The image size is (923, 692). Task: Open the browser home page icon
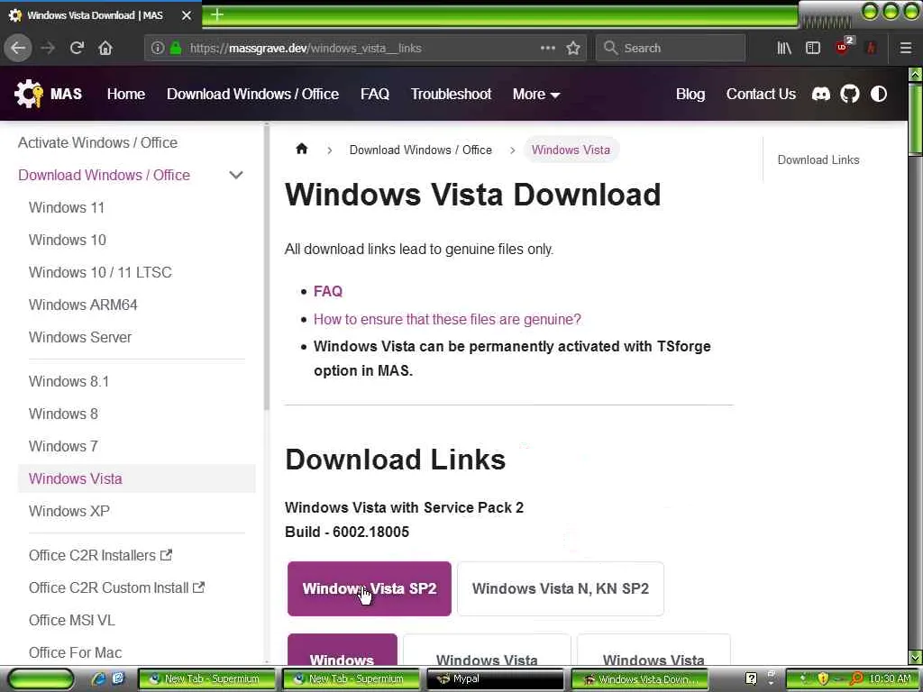pos(105,48)
